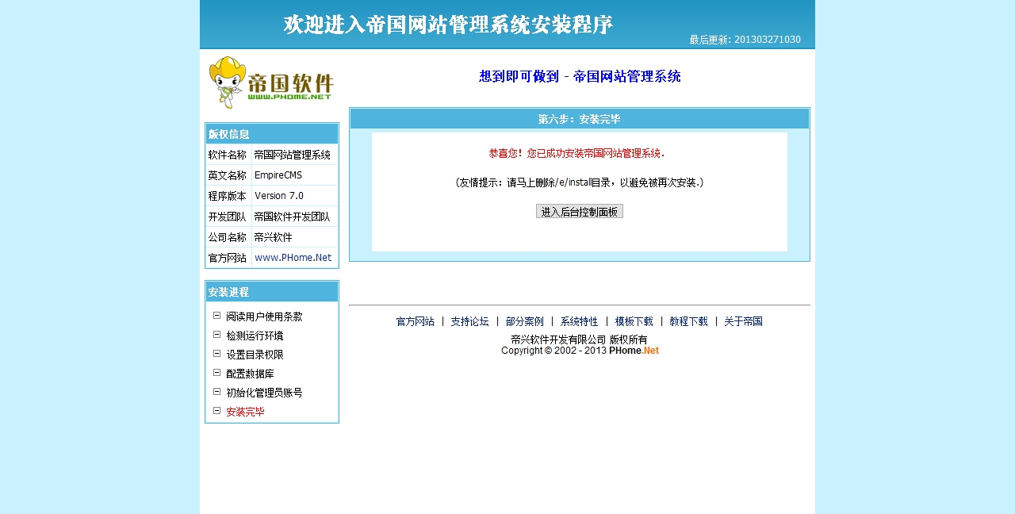
Task: Open the www.PHome.Net official site link
Action: point(293,258)
